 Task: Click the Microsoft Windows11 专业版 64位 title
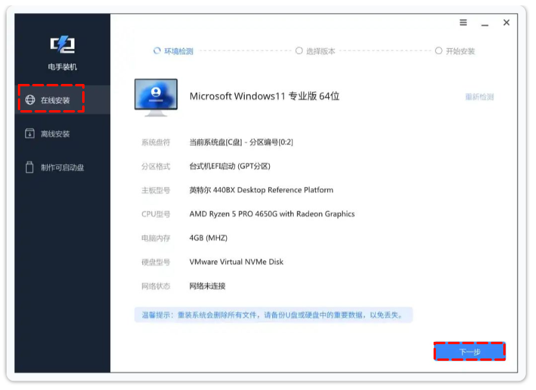click(264, 96)
